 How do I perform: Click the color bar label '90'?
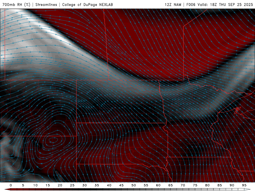coord(232,185)
